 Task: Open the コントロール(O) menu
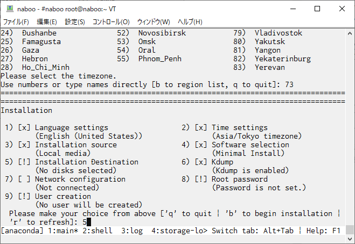pos(111,22)
